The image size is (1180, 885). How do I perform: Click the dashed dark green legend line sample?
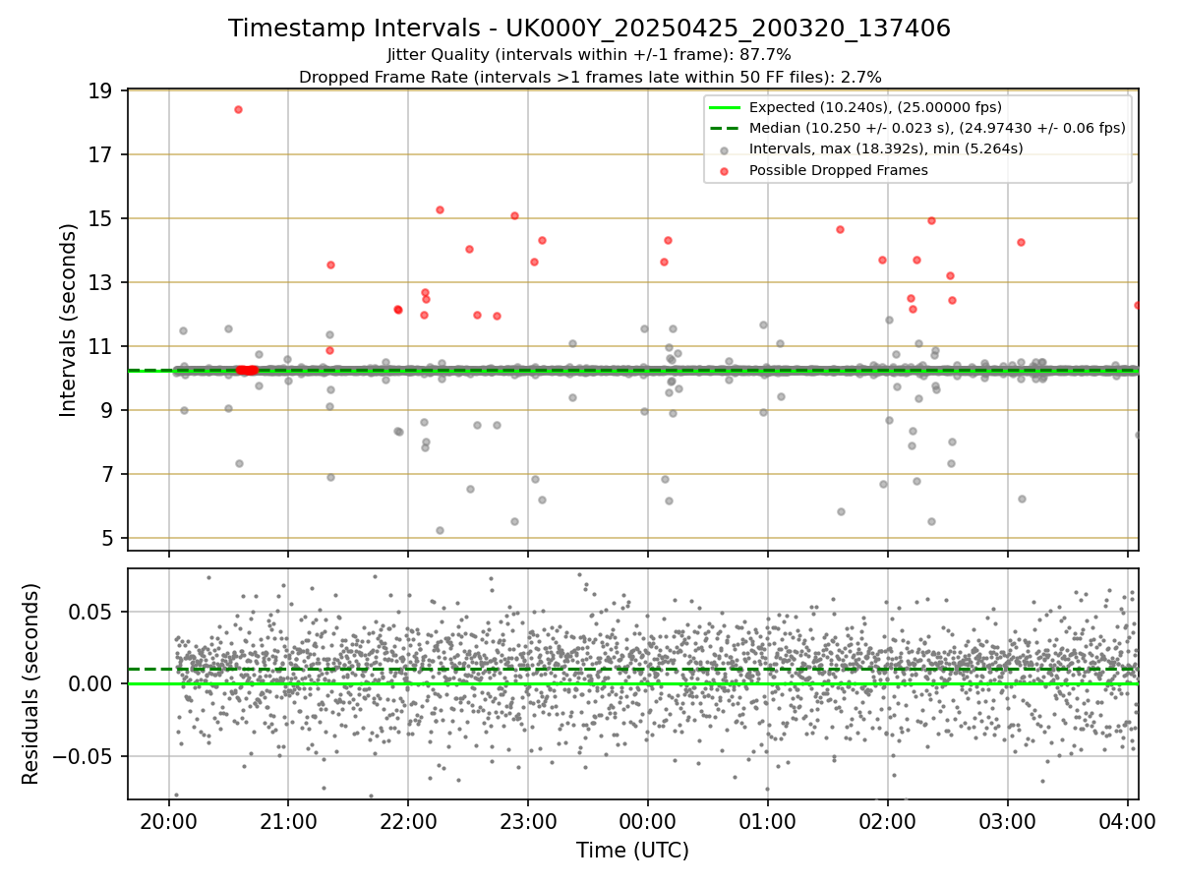coord(725,128)
